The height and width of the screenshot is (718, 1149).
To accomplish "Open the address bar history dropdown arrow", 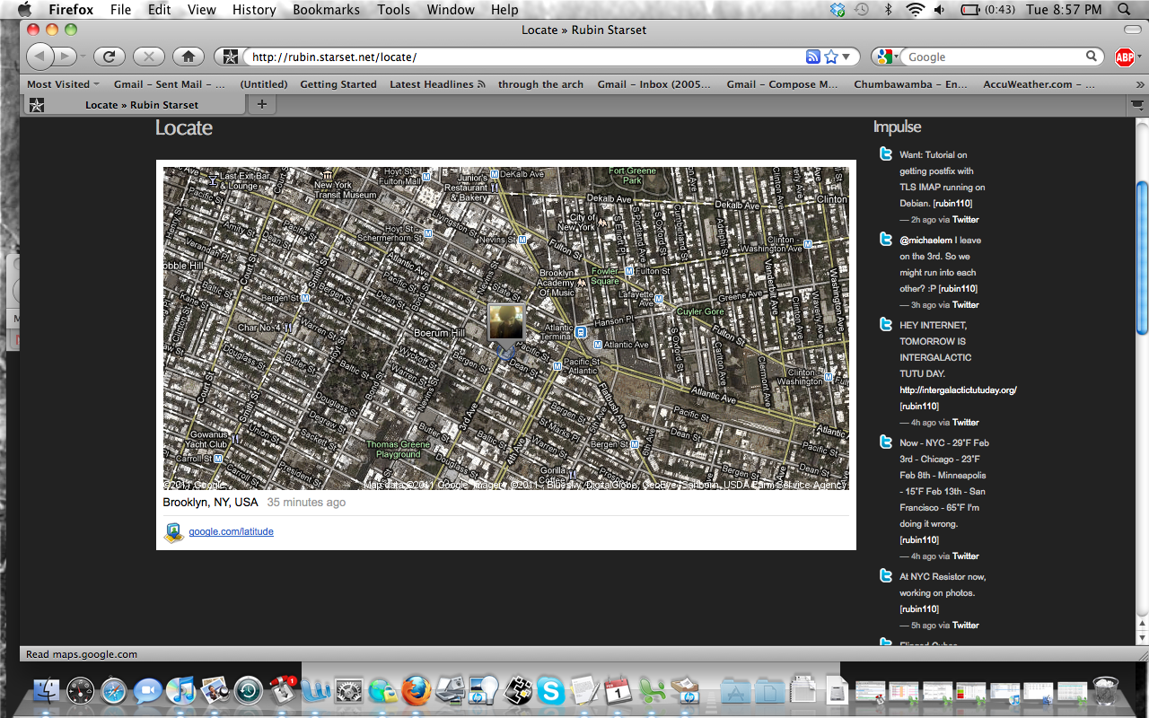I will pos(846,57).
